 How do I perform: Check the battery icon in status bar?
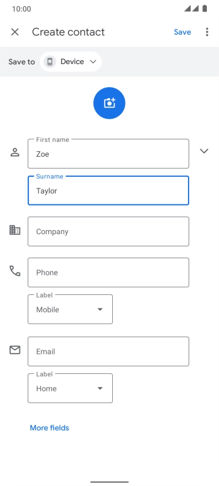[205, 9]
